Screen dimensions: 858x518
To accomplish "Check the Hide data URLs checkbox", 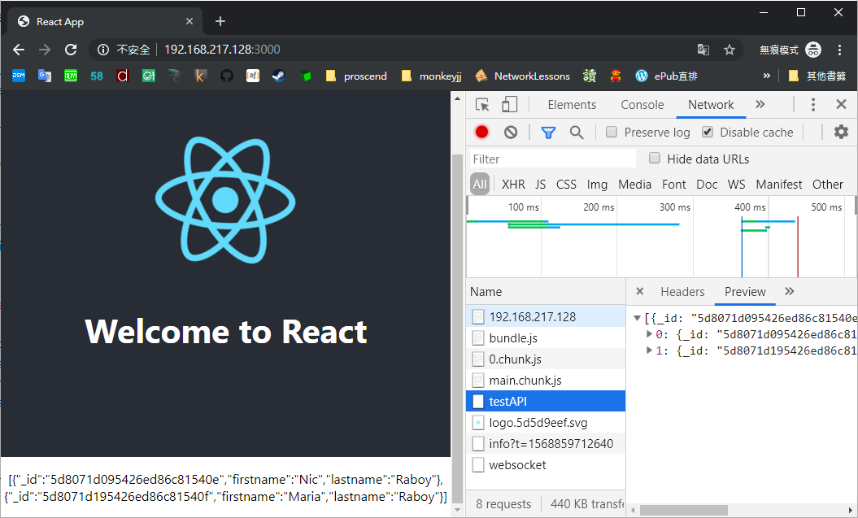I will click(x=655, y=158).
